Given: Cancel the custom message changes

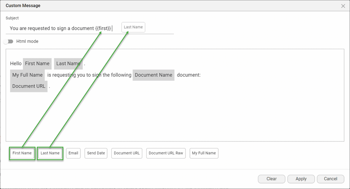Looking at the screenshot, I should (x=330, y=179).
